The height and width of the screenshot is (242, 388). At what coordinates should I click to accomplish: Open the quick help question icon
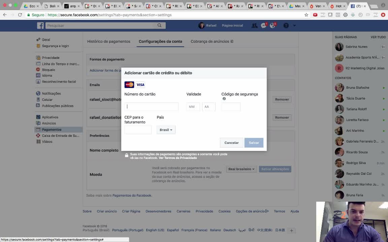click(x=286, y=26)
